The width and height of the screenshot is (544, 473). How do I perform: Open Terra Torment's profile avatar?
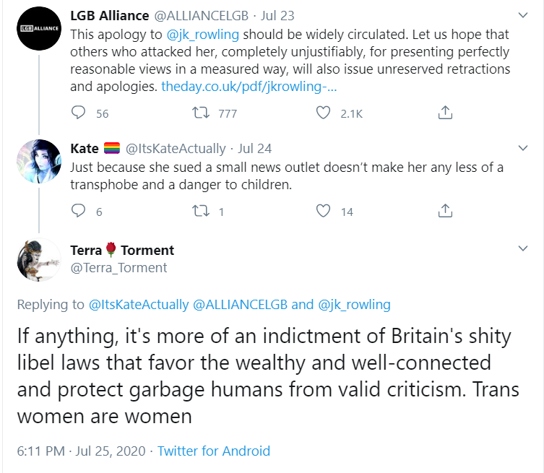(39, 259)
